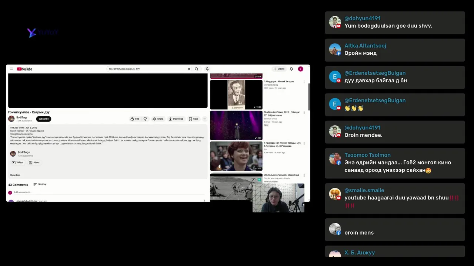Click the avatar beside 'oroin mens' message

tap(335, 229)
